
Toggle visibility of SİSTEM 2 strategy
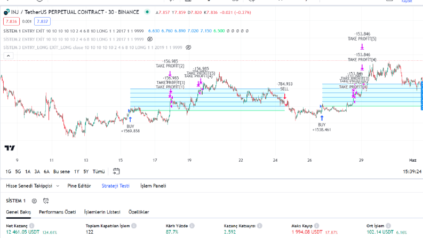click(x=150, y=39)
